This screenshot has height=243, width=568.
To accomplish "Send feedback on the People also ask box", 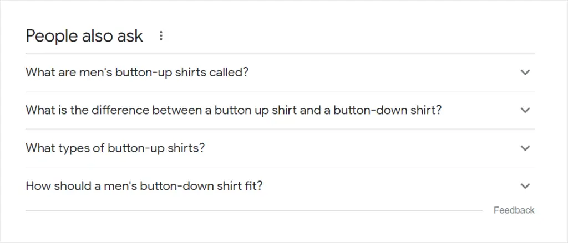I will pyautogui.click(x=514, y=210).
